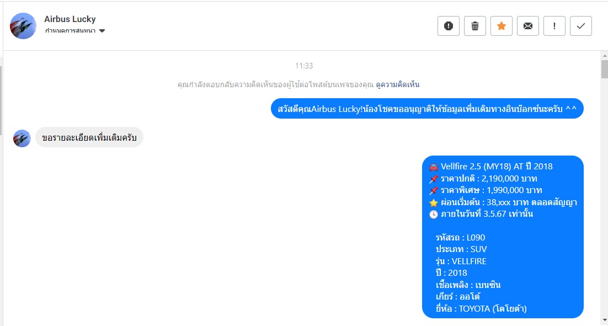Viewport: 608px width, 326px height.
Task: Click the Airbus Lucky contact name
Action: 70,19
